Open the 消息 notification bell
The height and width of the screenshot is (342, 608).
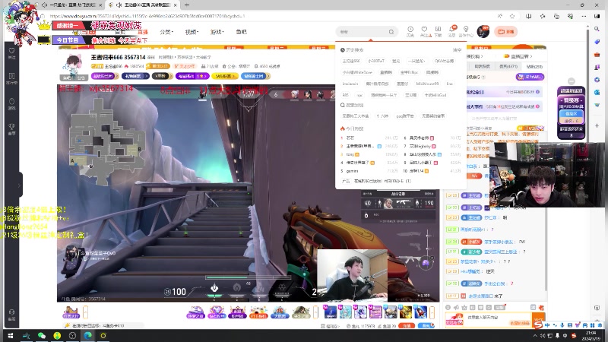451,30
